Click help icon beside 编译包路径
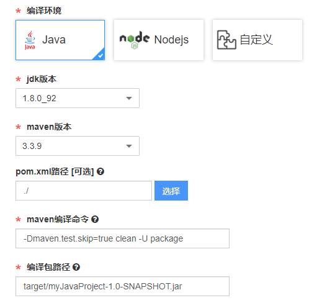The height and width of the screenshot is (303, 317). coord(76,267)
